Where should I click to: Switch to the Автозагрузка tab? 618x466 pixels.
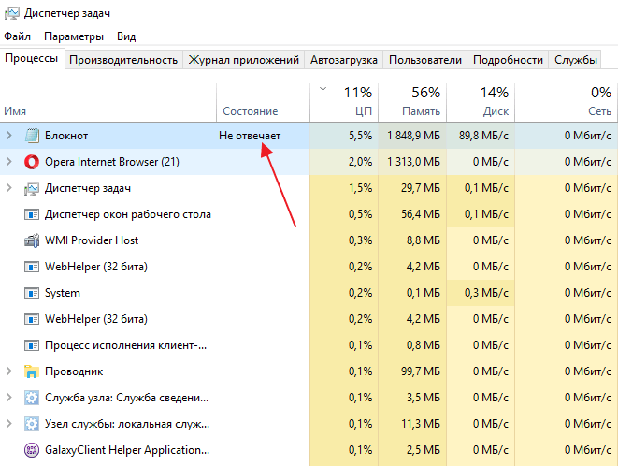click(x=344, y=60)
